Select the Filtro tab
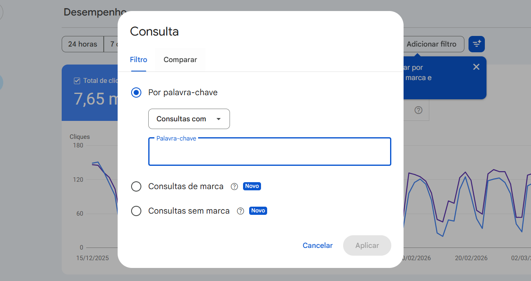Image resolution: width=531 pixels, height=281 pixels. click(x=138, y=59)
